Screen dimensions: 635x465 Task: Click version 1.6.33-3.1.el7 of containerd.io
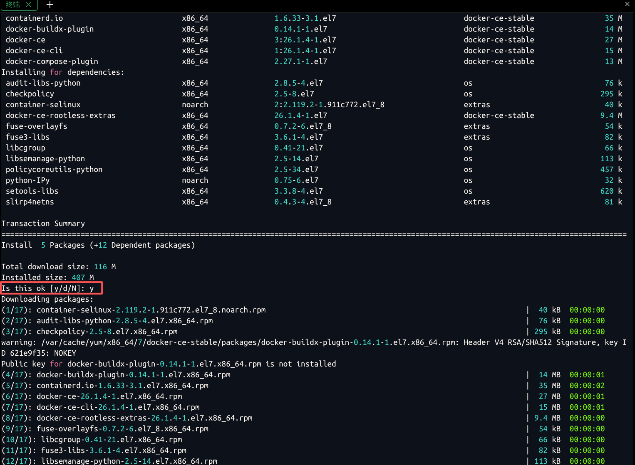coord(305,18)
